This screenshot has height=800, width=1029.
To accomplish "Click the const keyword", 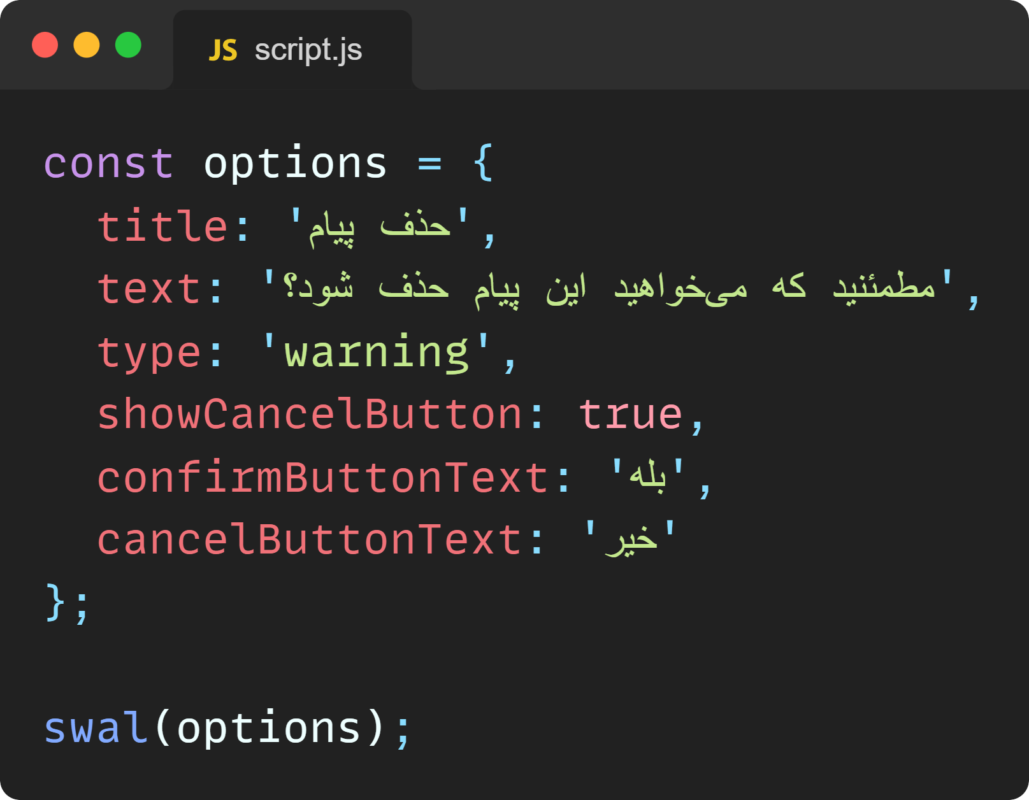I will [x=108, y=164].
